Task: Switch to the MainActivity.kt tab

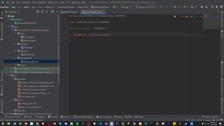Action: [x=69, y=12]
